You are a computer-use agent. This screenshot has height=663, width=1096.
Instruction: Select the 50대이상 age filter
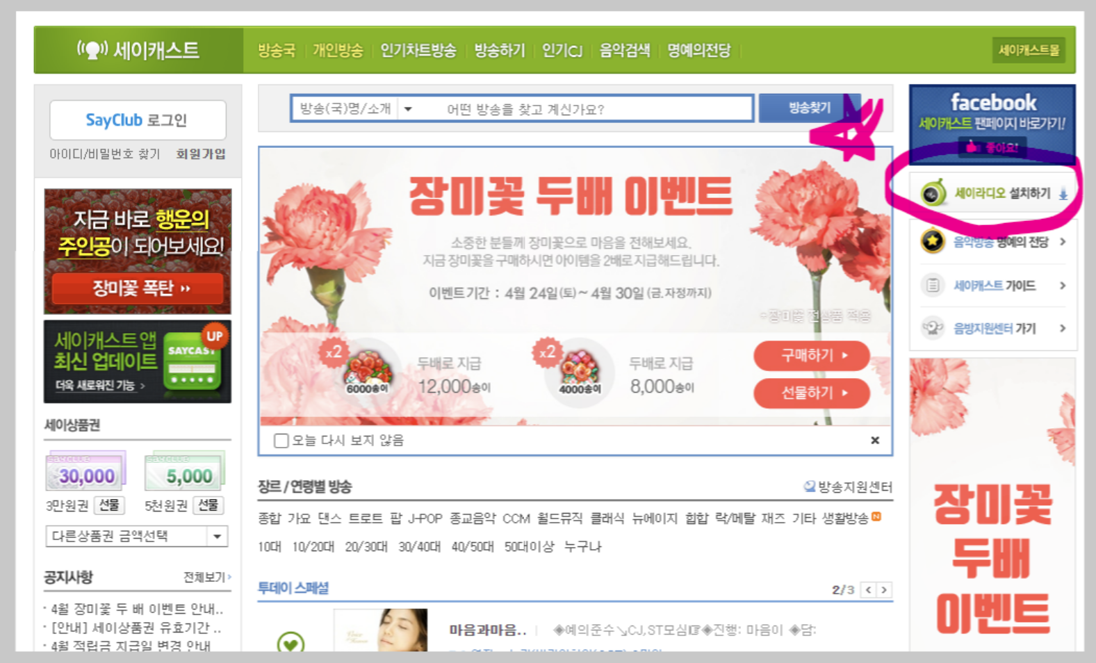[530, 547]
